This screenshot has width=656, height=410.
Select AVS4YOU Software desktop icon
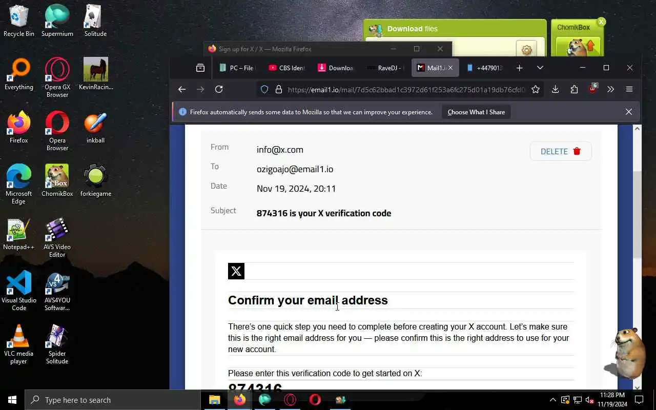pos(57,291)
